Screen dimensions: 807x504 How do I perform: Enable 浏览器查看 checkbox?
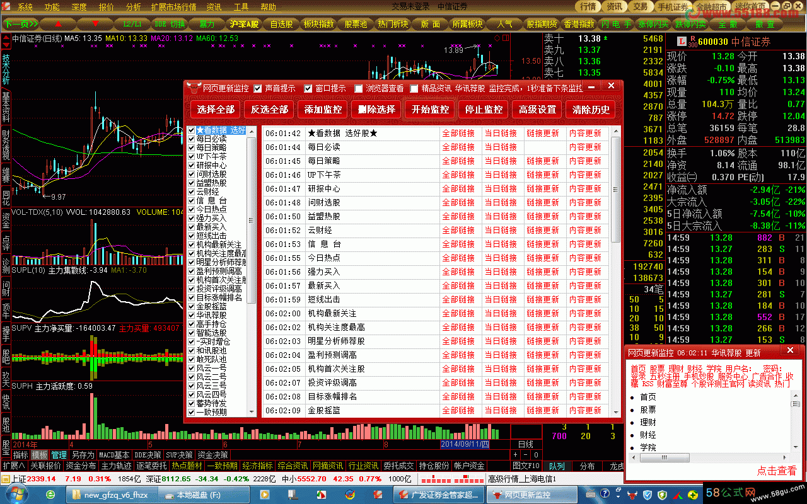359,89
